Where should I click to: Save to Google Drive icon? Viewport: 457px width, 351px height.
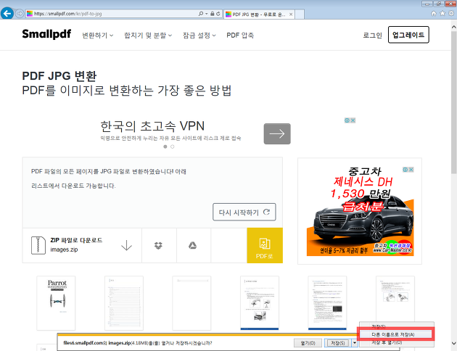[192, 246]
